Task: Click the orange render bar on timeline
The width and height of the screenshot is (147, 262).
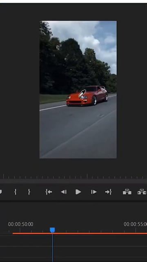Action: coord(80,233)
